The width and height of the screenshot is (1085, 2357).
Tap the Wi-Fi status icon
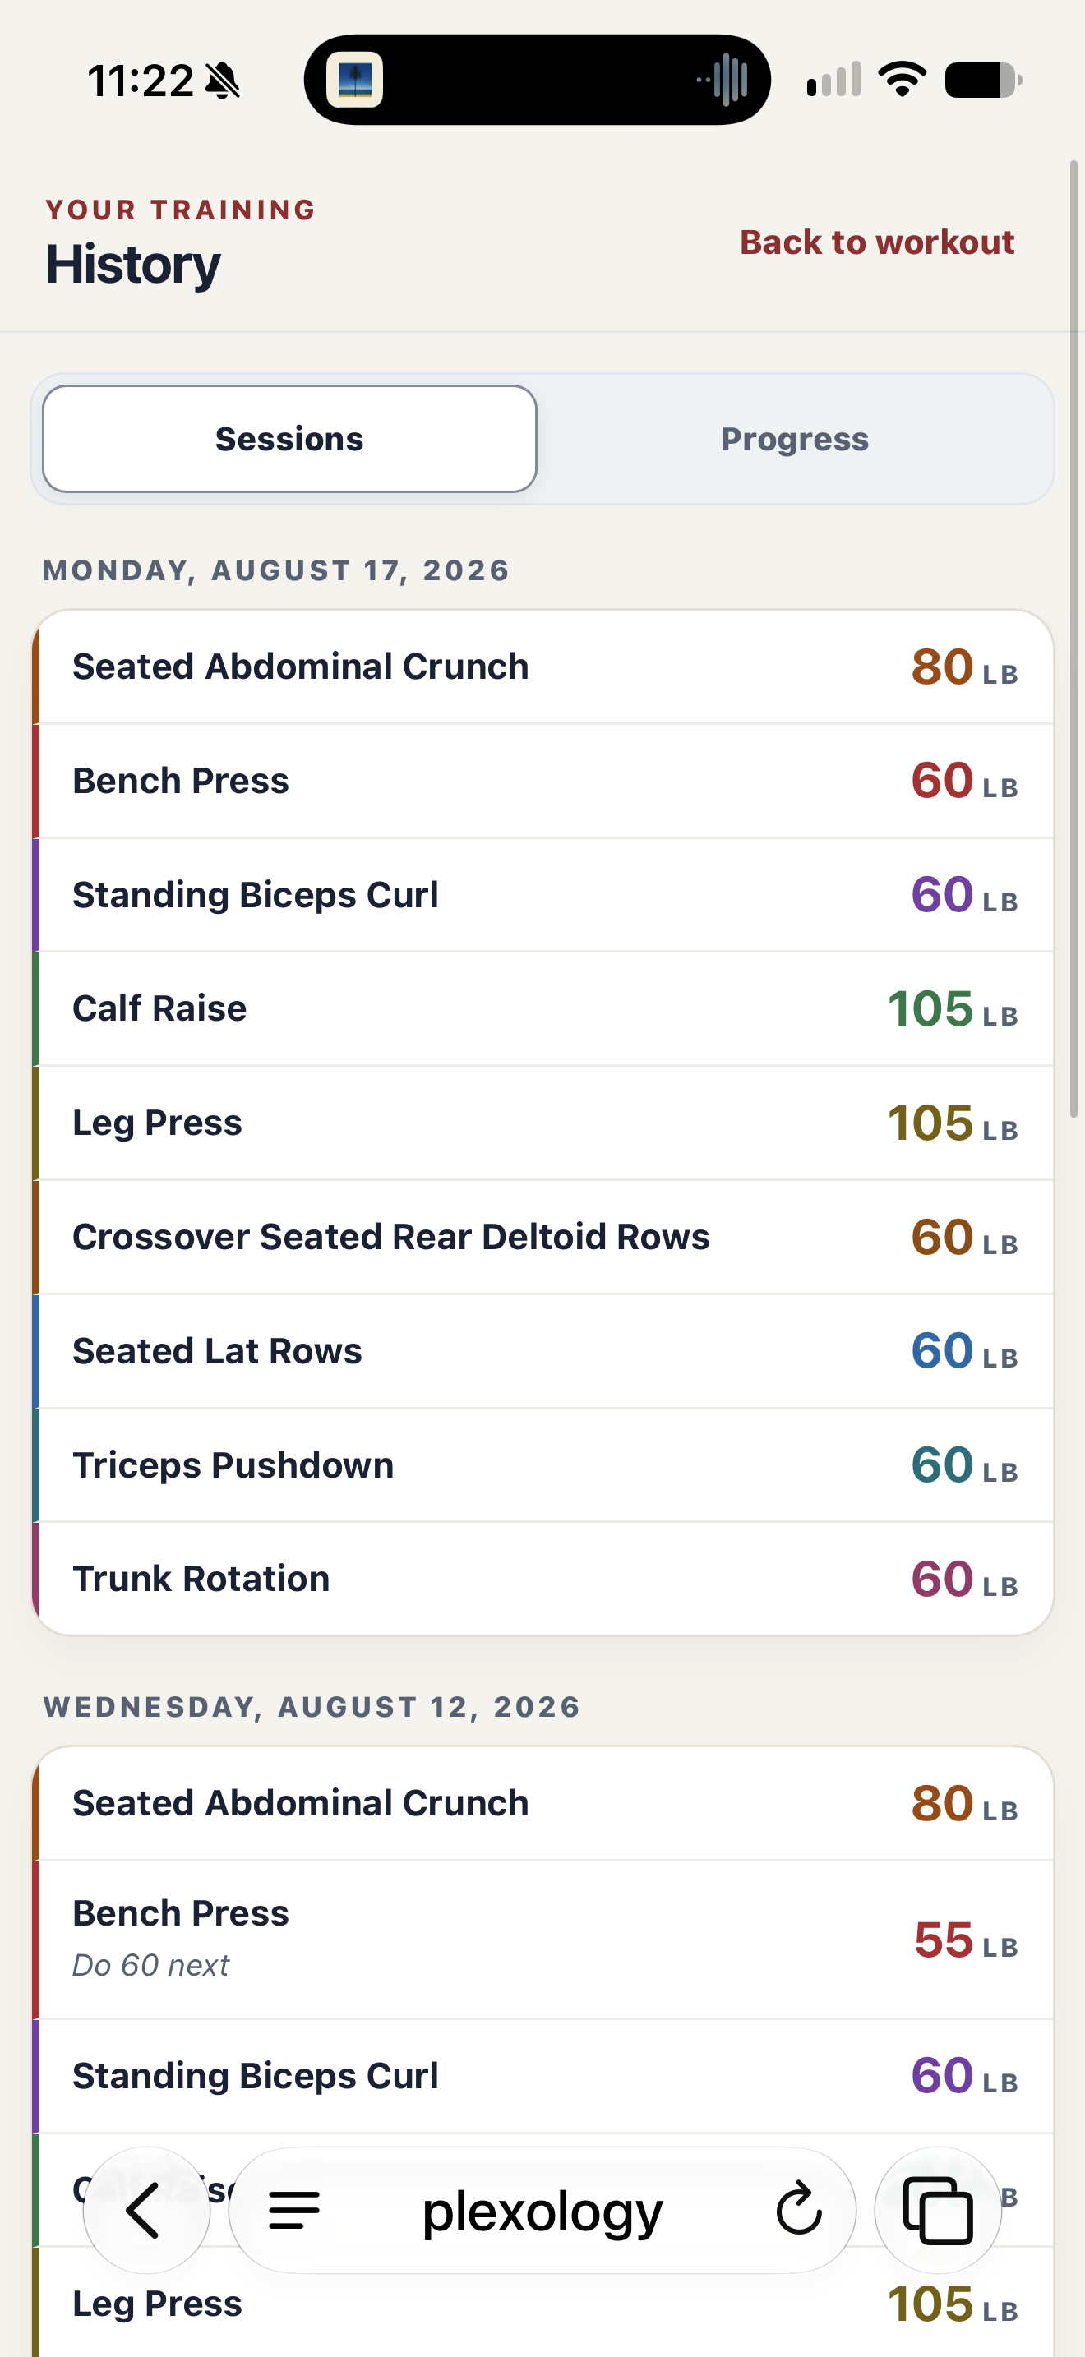(902, 80)
